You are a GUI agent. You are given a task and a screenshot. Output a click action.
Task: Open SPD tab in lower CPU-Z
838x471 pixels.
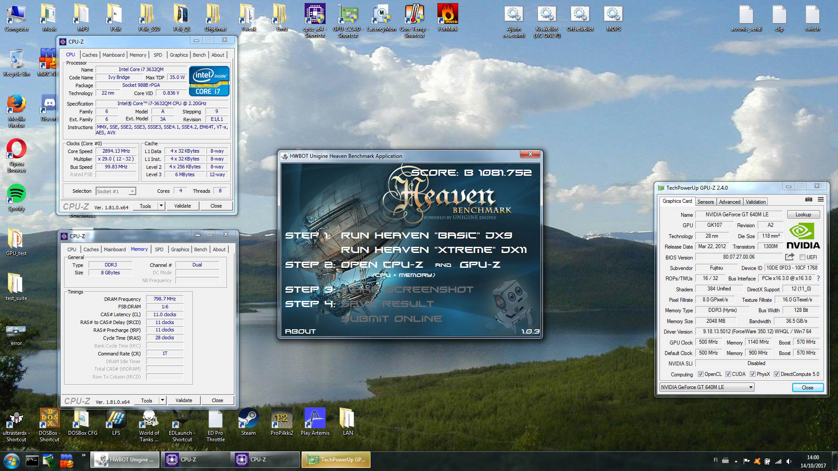tap(159, 249)
